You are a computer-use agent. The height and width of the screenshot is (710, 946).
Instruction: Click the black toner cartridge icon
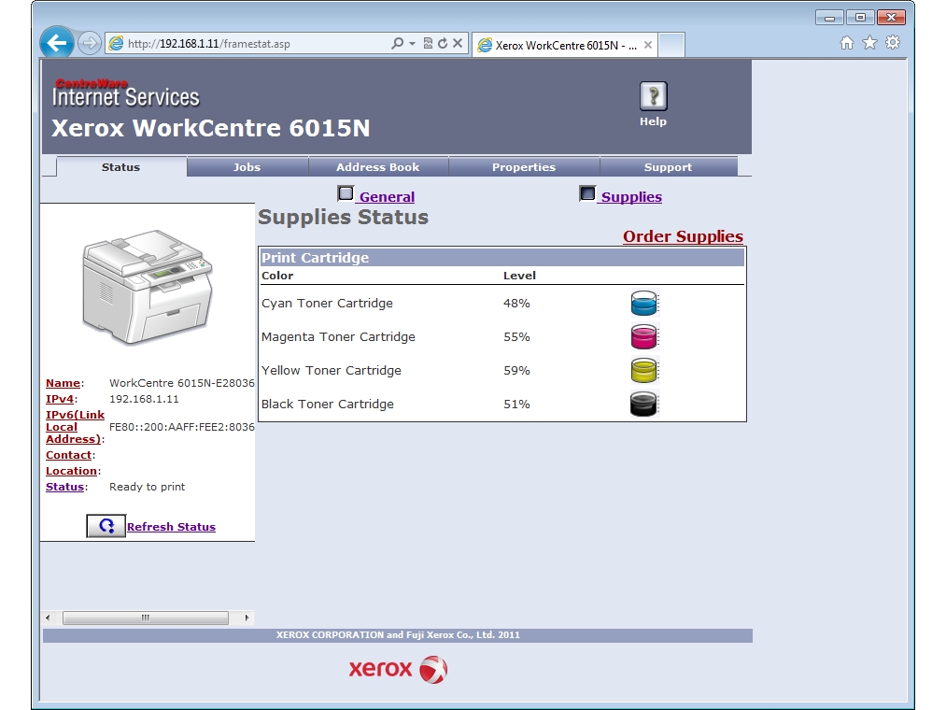click(644, 404)
